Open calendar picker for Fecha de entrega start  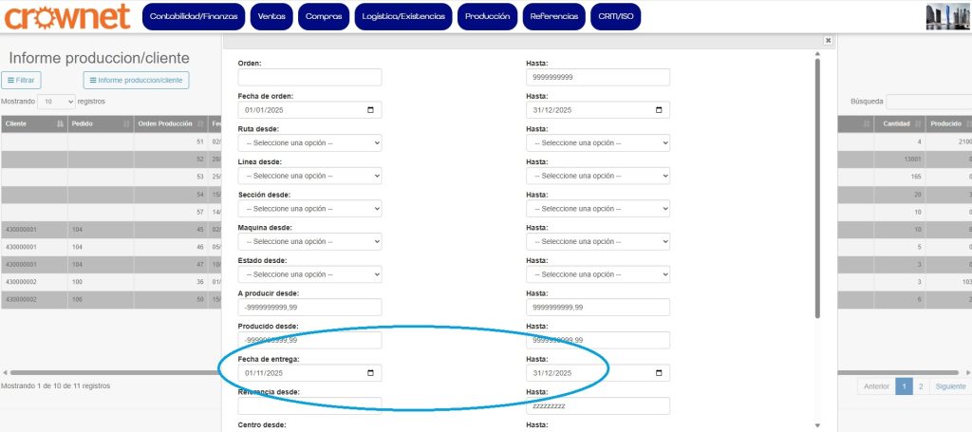370,372
